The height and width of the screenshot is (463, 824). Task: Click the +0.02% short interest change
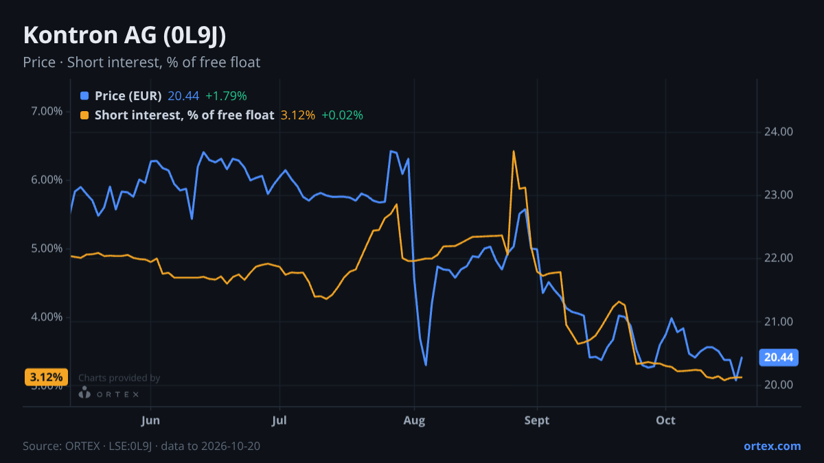click(342, 115)
